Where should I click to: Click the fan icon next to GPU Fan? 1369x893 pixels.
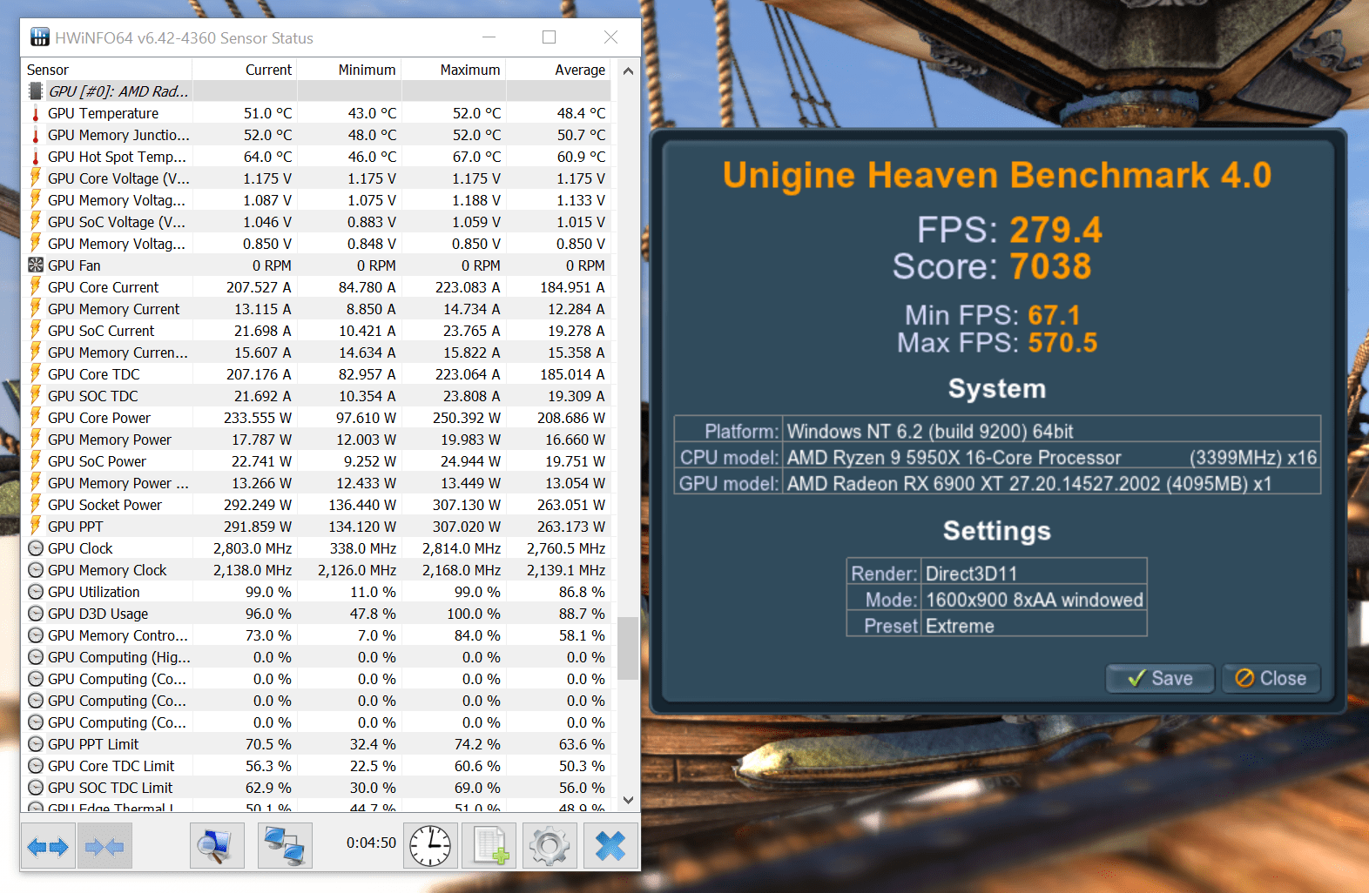(36, 265)
